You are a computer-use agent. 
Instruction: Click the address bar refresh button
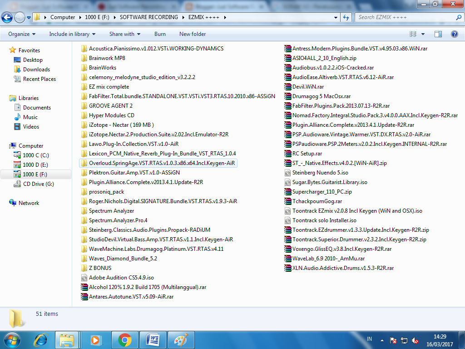tap(346, 18)
